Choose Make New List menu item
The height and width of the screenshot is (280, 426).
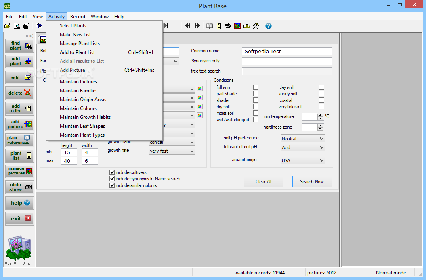[x=75, y=35]
